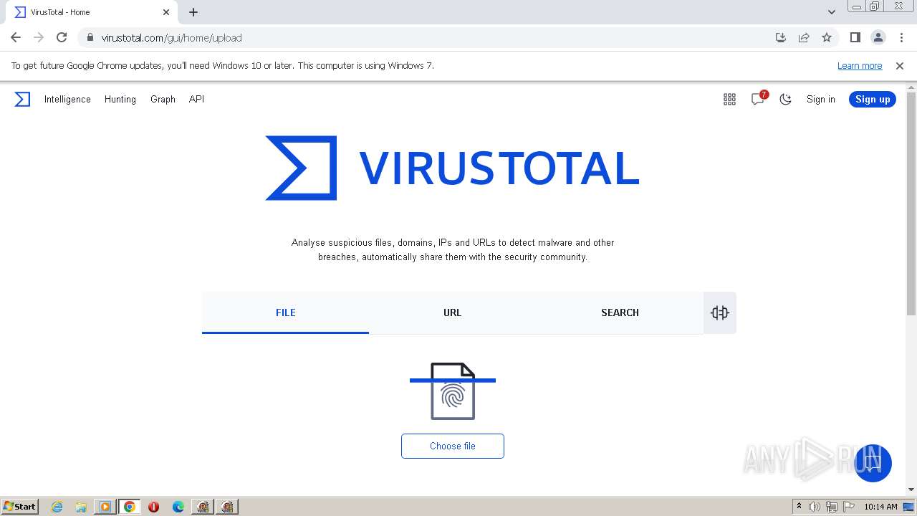Click the Choose file button
Viewport: 917px width, 516px height.
point(453,446)
